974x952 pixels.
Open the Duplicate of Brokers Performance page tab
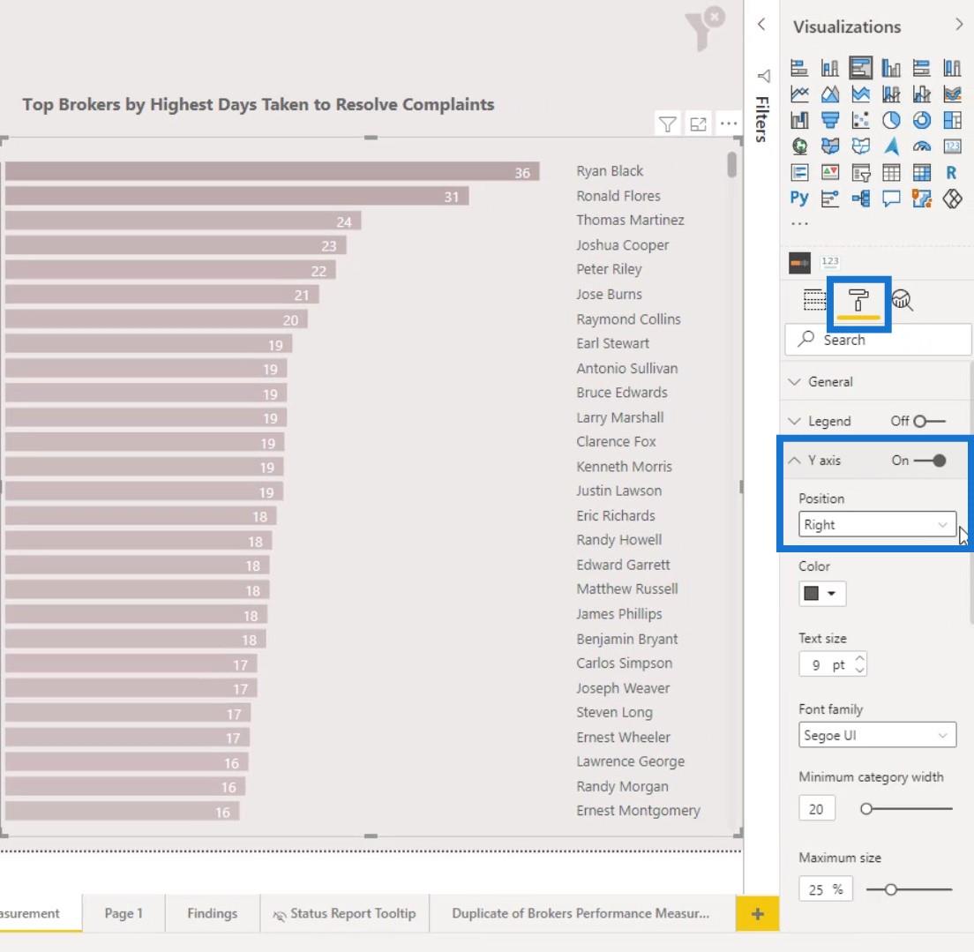[581, 913]
